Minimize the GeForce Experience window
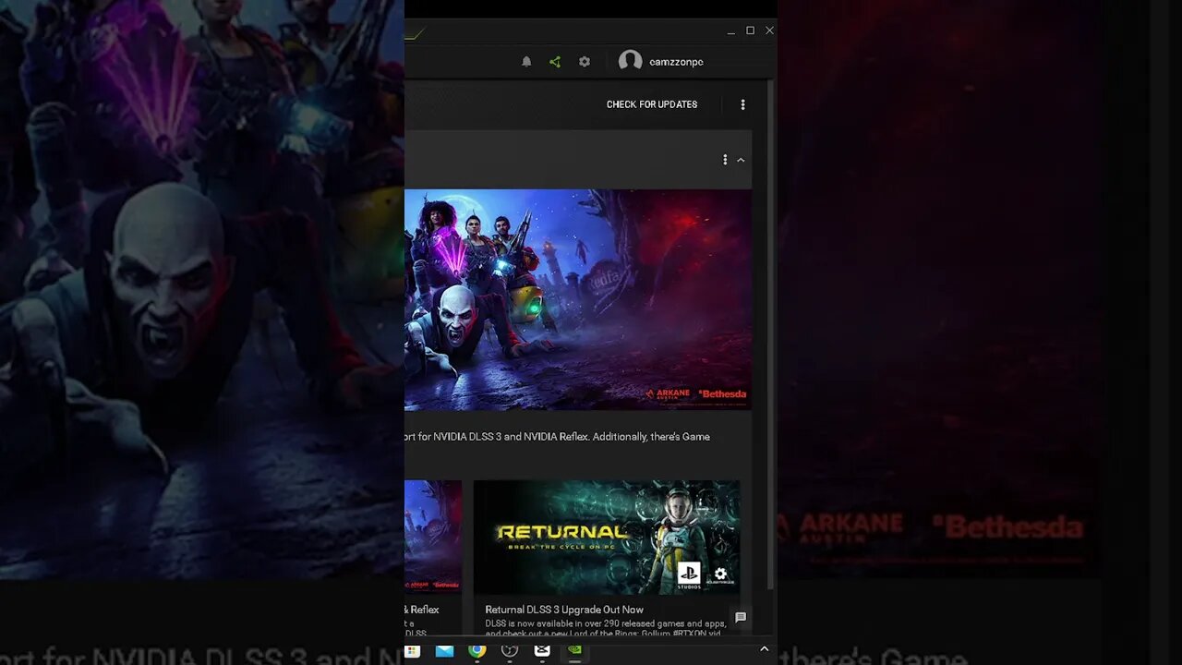The image size is (1182, 665). 730,31
